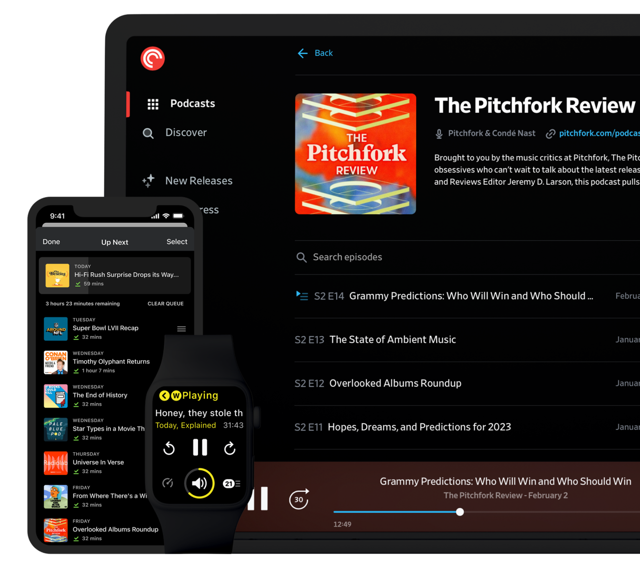Tap watch skip back button

(x=169, y=448)
